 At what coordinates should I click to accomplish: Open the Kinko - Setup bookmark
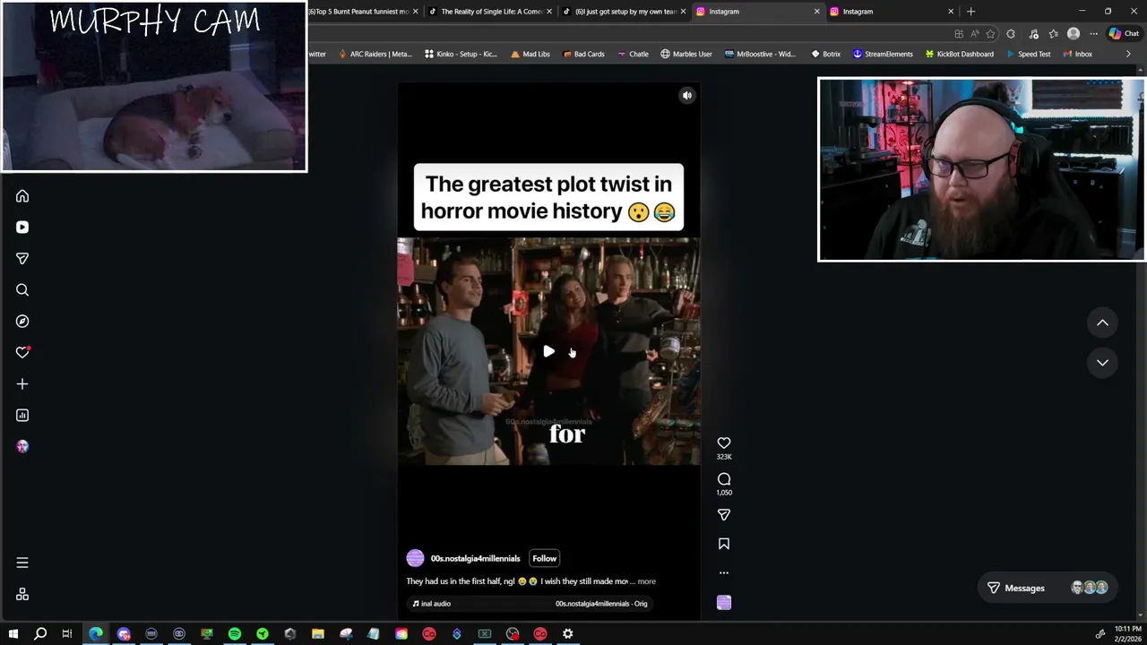click(x=461, y=54)
